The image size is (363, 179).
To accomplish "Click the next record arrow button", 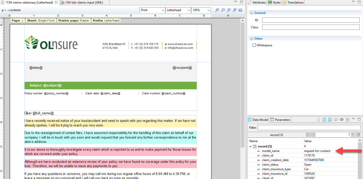I will pos(353,135).
